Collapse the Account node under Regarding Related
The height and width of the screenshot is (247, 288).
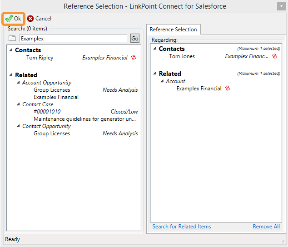click(x=162, y=81)
